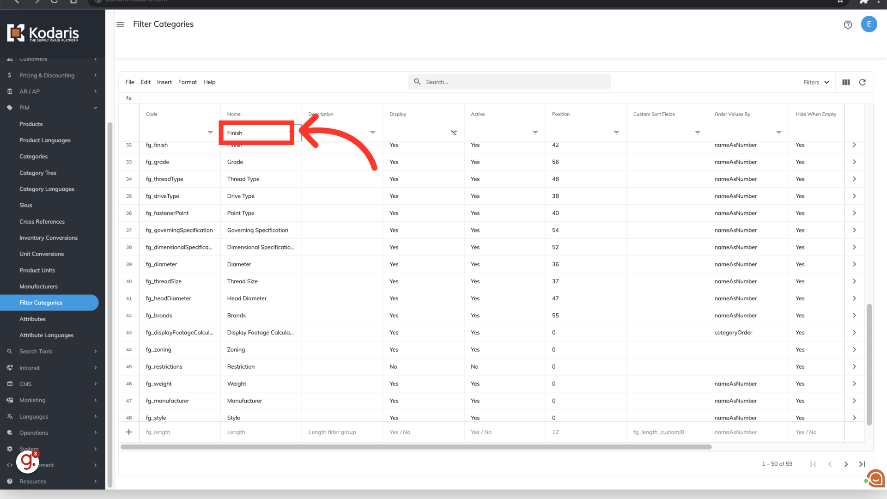
Task: Click the refresh grid icon
Action: [x=862, y=82]
